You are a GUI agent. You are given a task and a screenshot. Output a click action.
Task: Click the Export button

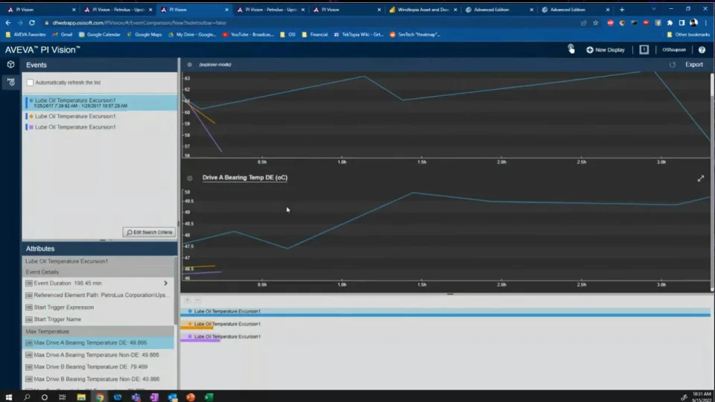[694, 65]
